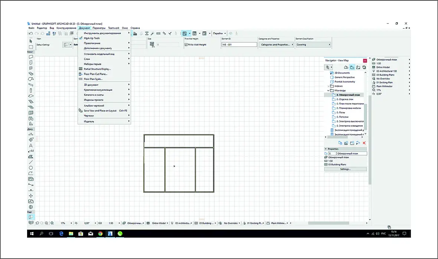Screen dimensions: 438x259
Task: Select the Line tool in the toolbox
Action: (x=31, y=162)
